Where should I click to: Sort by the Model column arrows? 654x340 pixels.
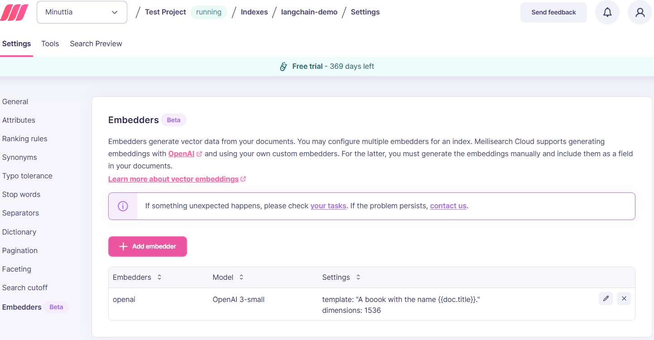pyautogui.click(x=241, y=277)
